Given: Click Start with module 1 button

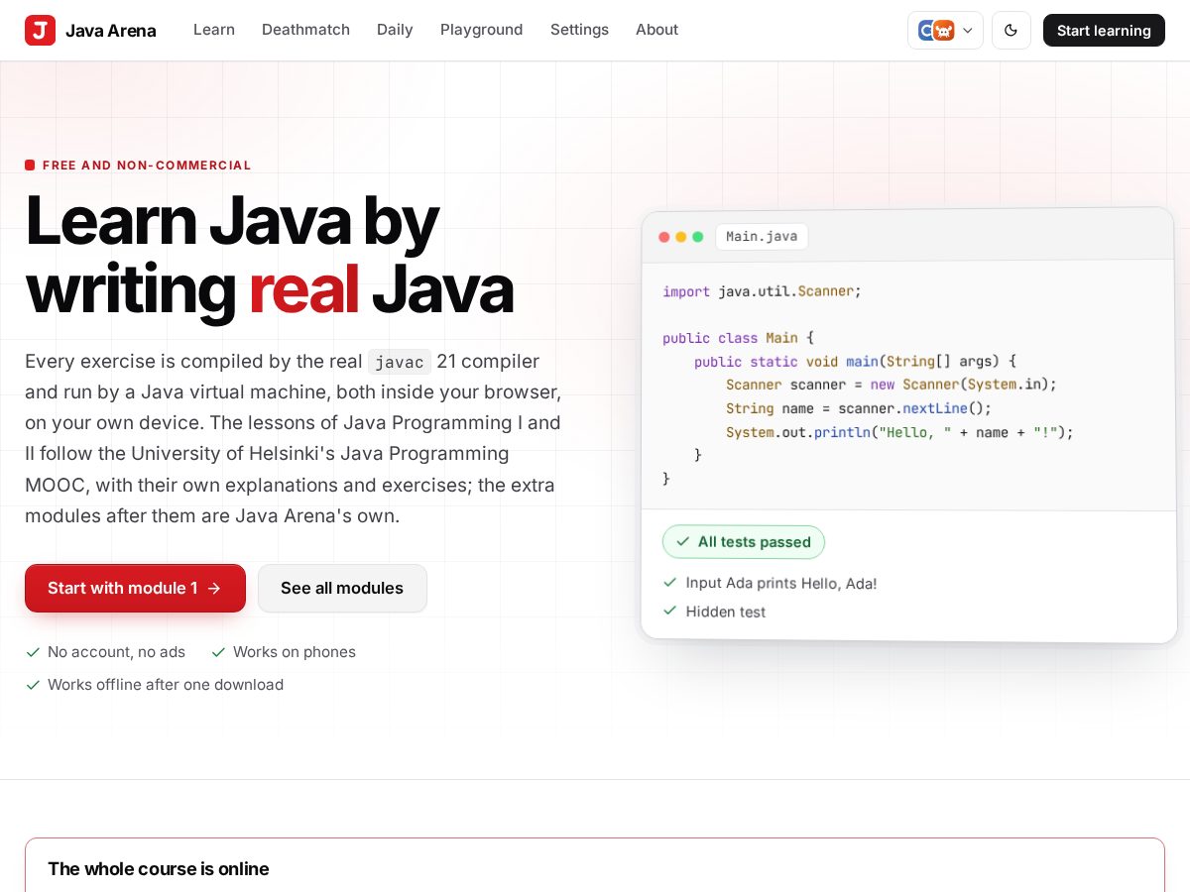Looking at the screenshot, I should [135, 588].
